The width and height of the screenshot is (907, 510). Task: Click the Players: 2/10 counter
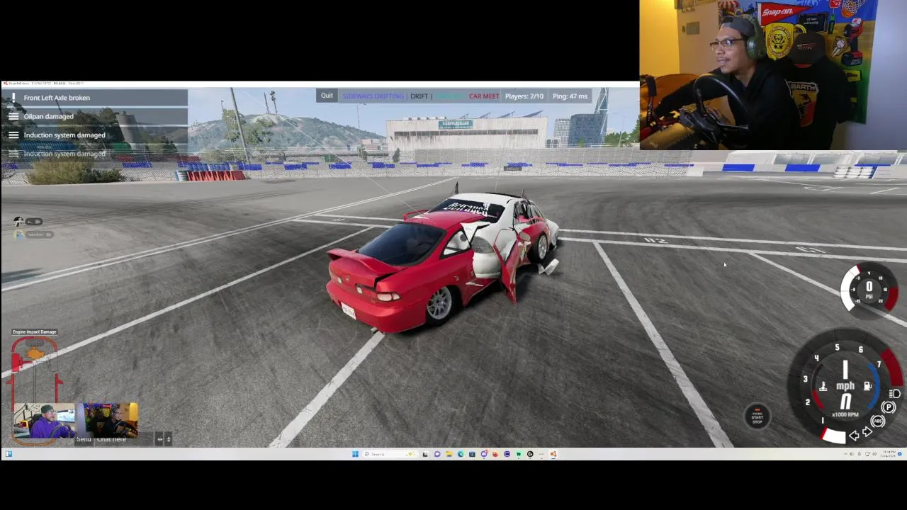point(524,96)
